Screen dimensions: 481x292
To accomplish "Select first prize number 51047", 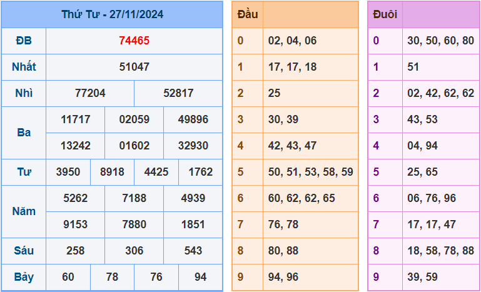I will [x=134, y=67].
